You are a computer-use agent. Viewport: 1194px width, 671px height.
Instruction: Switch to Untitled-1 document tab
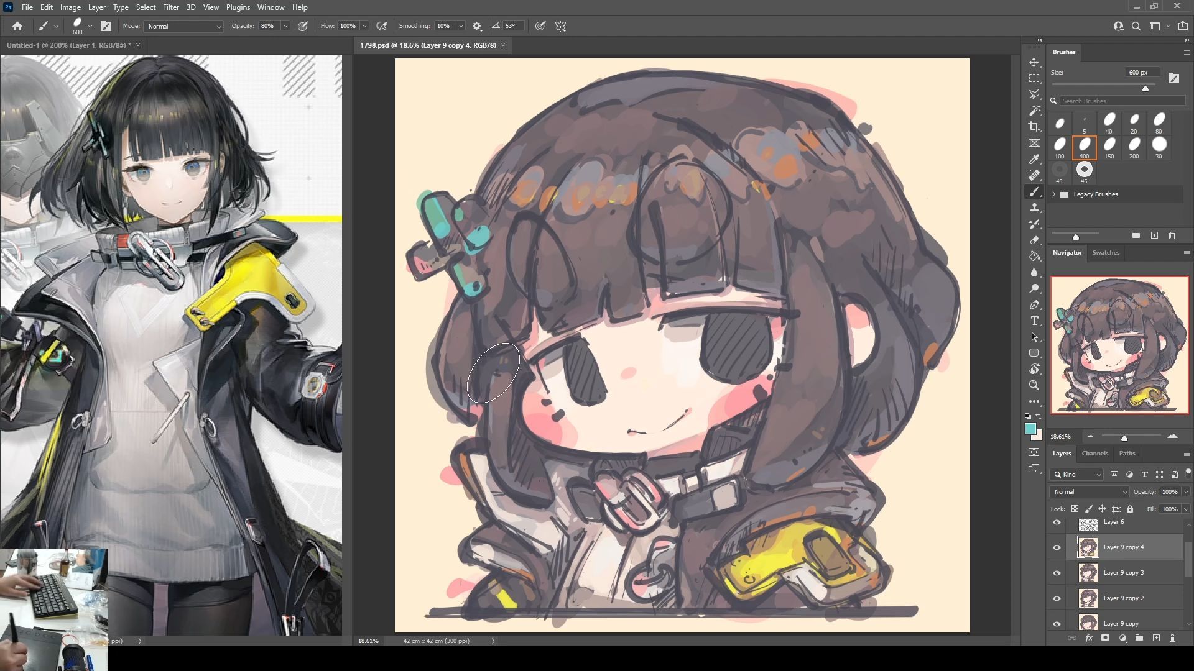(x=69, y=45)
